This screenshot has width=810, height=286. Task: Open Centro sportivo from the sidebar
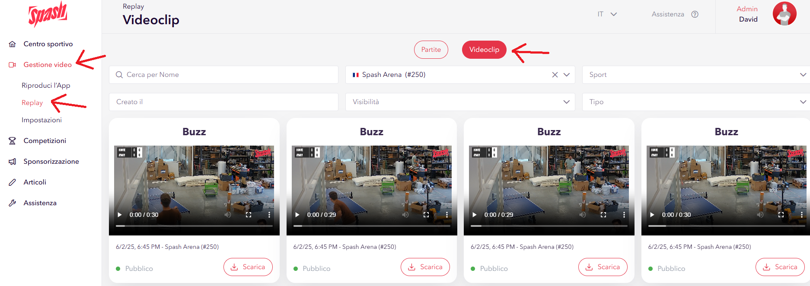tap(48, 44)
